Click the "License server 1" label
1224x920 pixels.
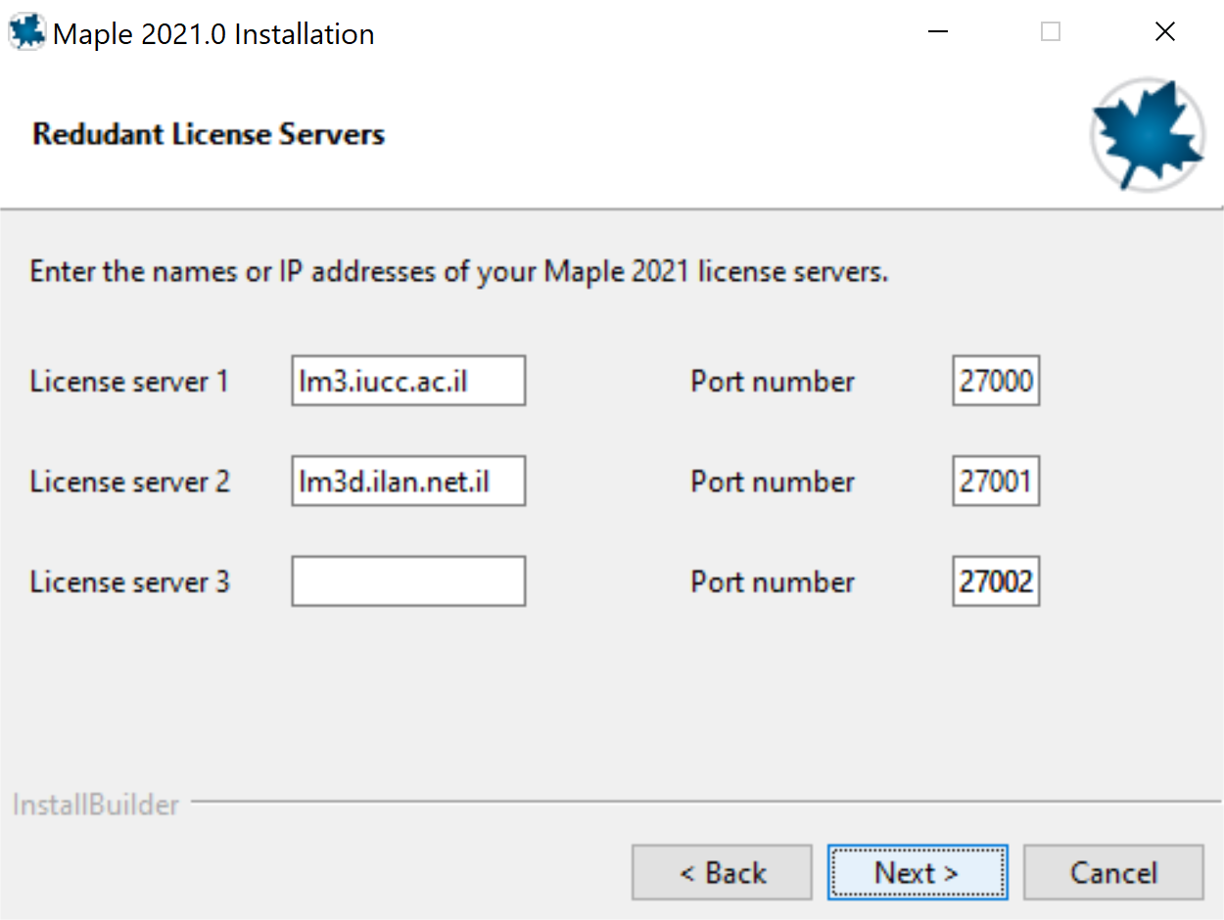point(129,381)
